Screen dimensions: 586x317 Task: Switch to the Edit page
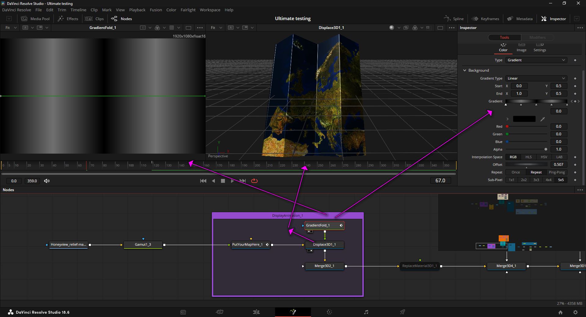point(256,312)
